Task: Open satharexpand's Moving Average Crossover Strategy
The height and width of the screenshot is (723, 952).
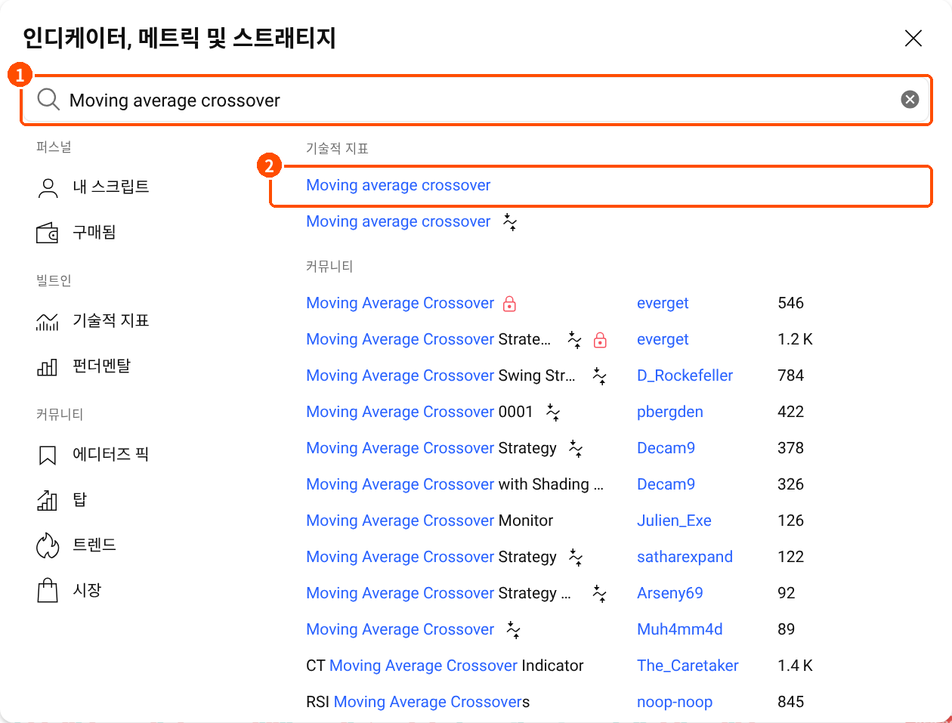Action: point(431,557)
